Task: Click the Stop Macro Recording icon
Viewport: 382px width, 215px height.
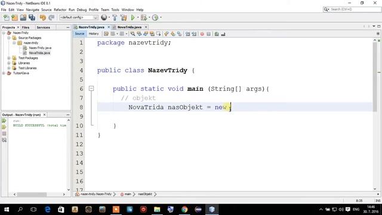Action: 208,34
